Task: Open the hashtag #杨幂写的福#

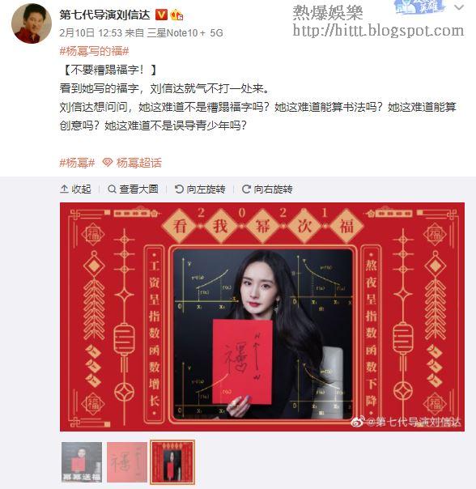Action: coord(94,51)
